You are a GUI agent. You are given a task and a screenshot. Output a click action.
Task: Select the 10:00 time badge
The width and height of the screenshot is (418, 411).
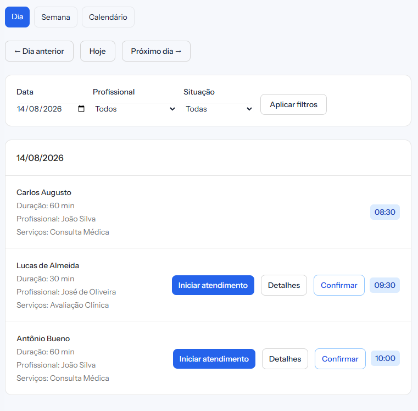pyautogui.click(x=385, y=358)
